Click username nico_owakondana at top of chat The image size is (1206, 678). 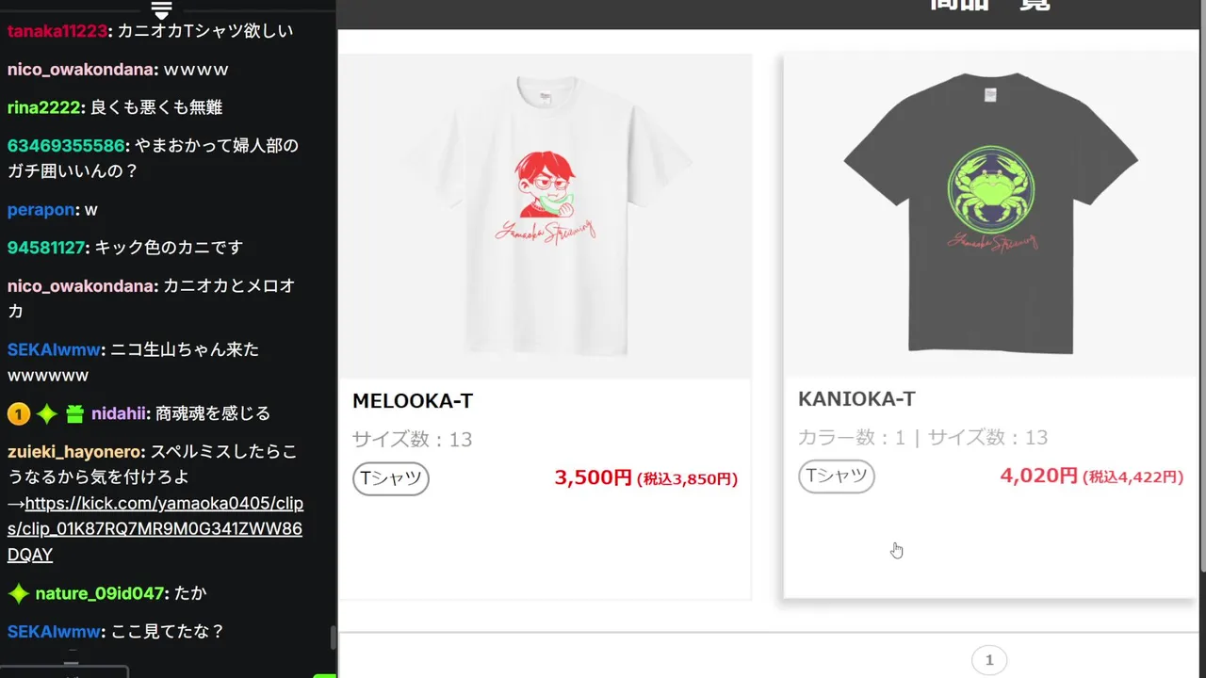[x=82, y=70]
